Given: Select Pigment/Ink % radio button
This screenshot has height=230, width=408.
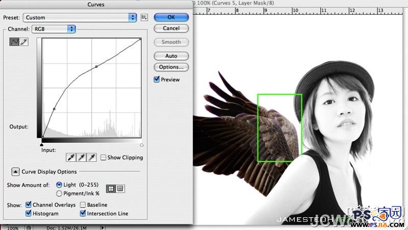Looking at the screenshot, I should (59, 193).
